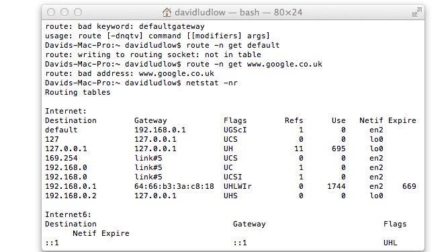
Task: Click the default gateway 192.168.0.1 entry
Action: pos(160,130)
